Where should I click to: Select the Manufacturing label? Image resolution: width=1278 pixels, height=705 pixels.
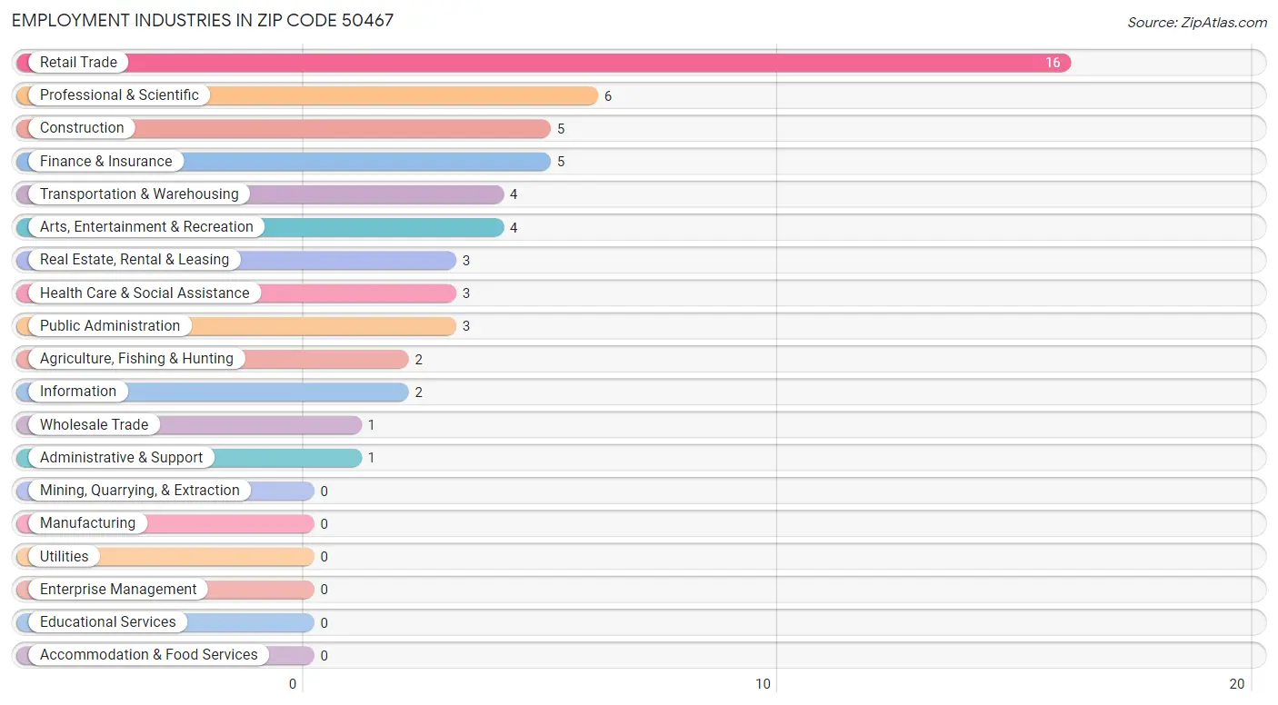point(87,523)
